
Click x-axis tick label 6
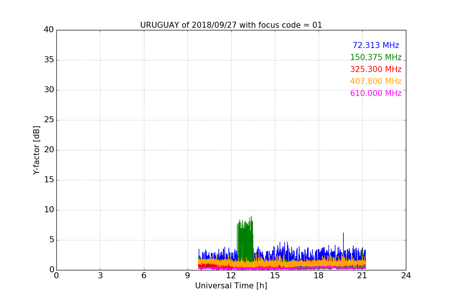(144, 276)
